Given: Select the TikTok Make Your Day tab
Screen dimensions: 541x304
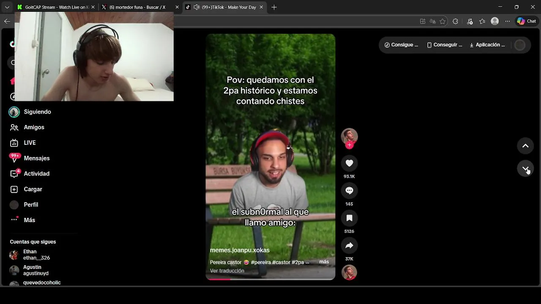Looking at the screenshot, I should tap(228, 7).
